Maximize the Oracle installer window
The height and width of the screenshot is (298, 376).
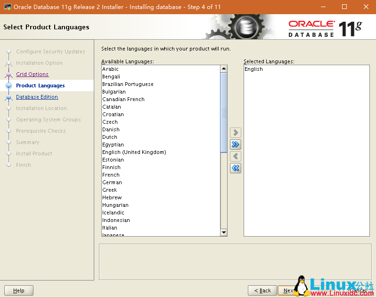[344, 7]
